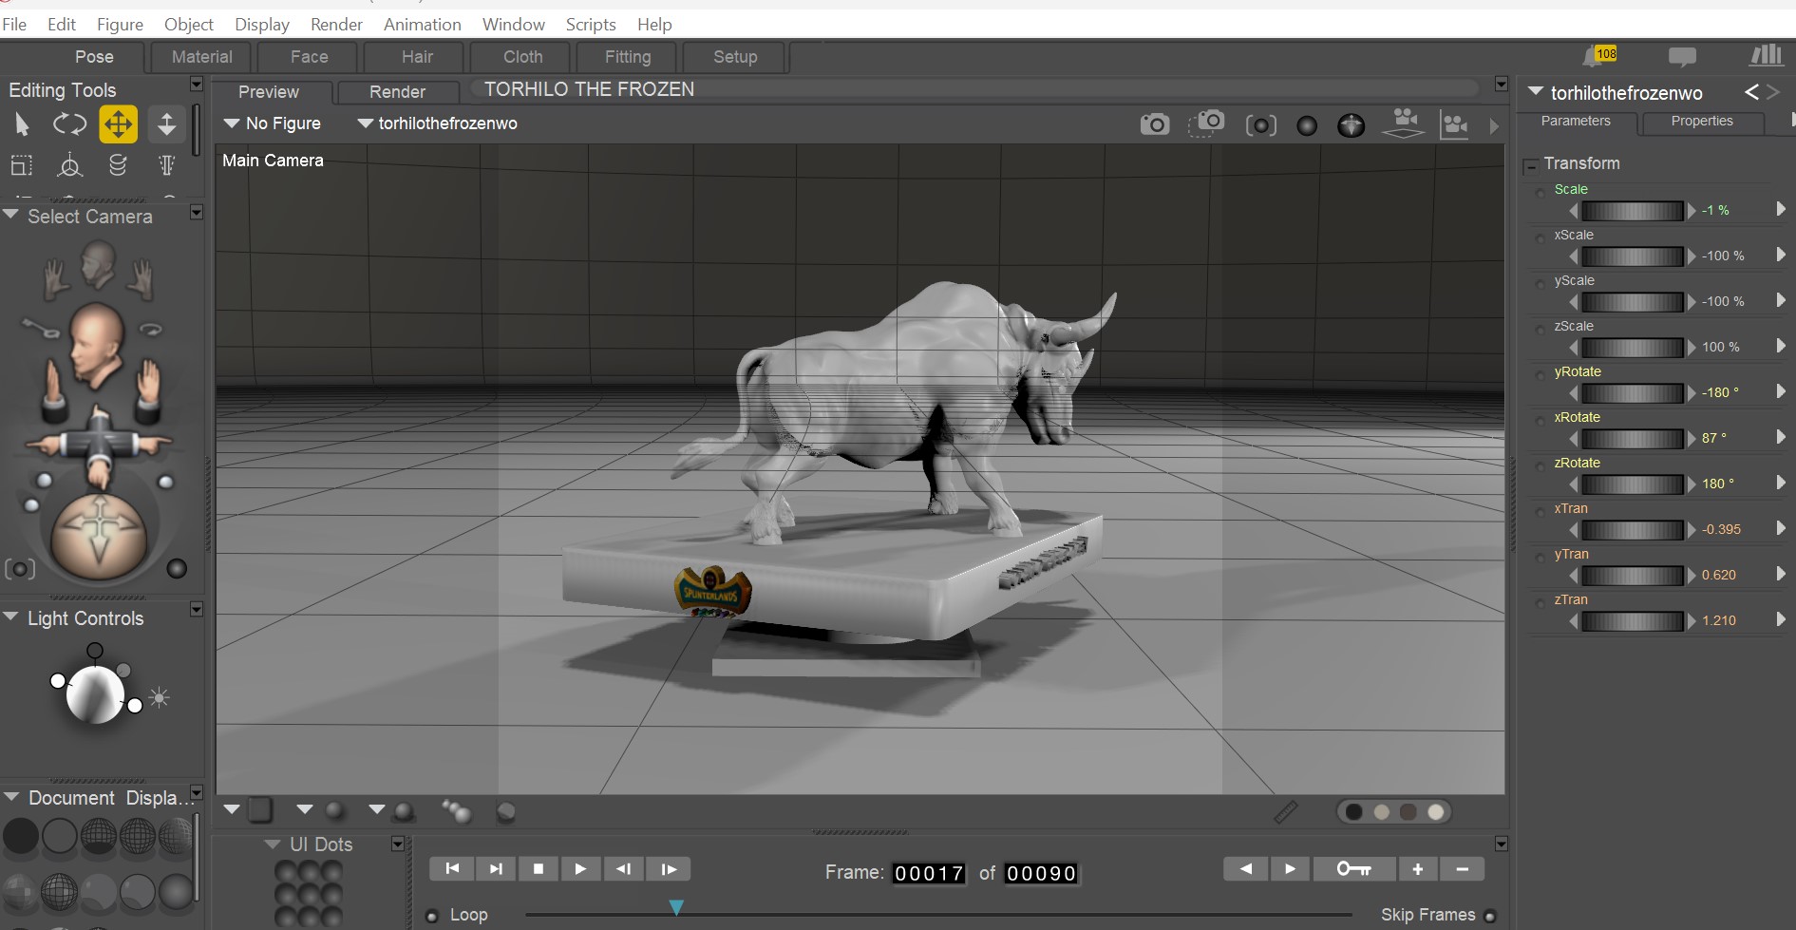
Task: Click the bracketed camera preview icon
Action: (x=1261, y=125)
